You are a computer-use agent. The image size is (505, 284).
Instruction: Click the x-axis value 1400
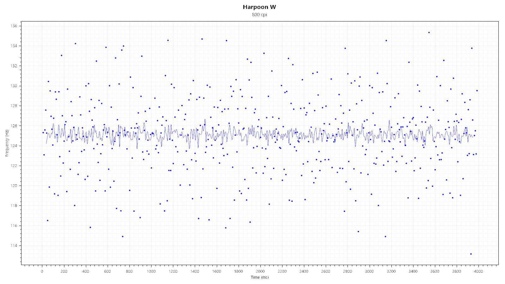click(x=195, y=271)
